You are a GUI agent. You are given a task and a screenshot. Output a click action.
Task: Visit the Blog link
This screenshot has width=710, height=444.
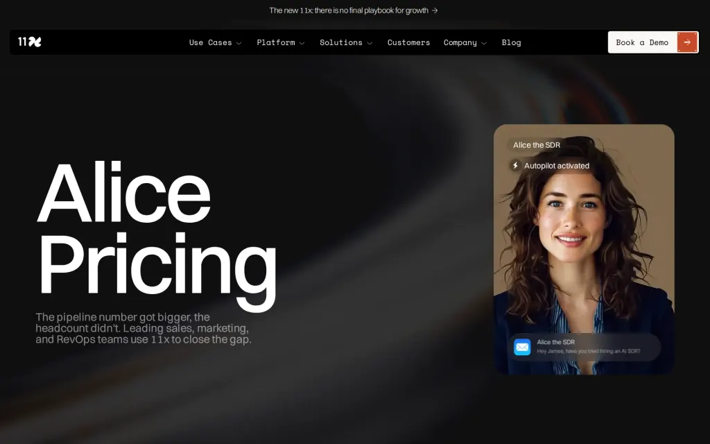coord(511,42)
